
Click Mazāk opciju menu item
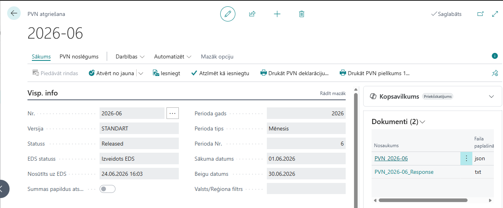(217, 56)
